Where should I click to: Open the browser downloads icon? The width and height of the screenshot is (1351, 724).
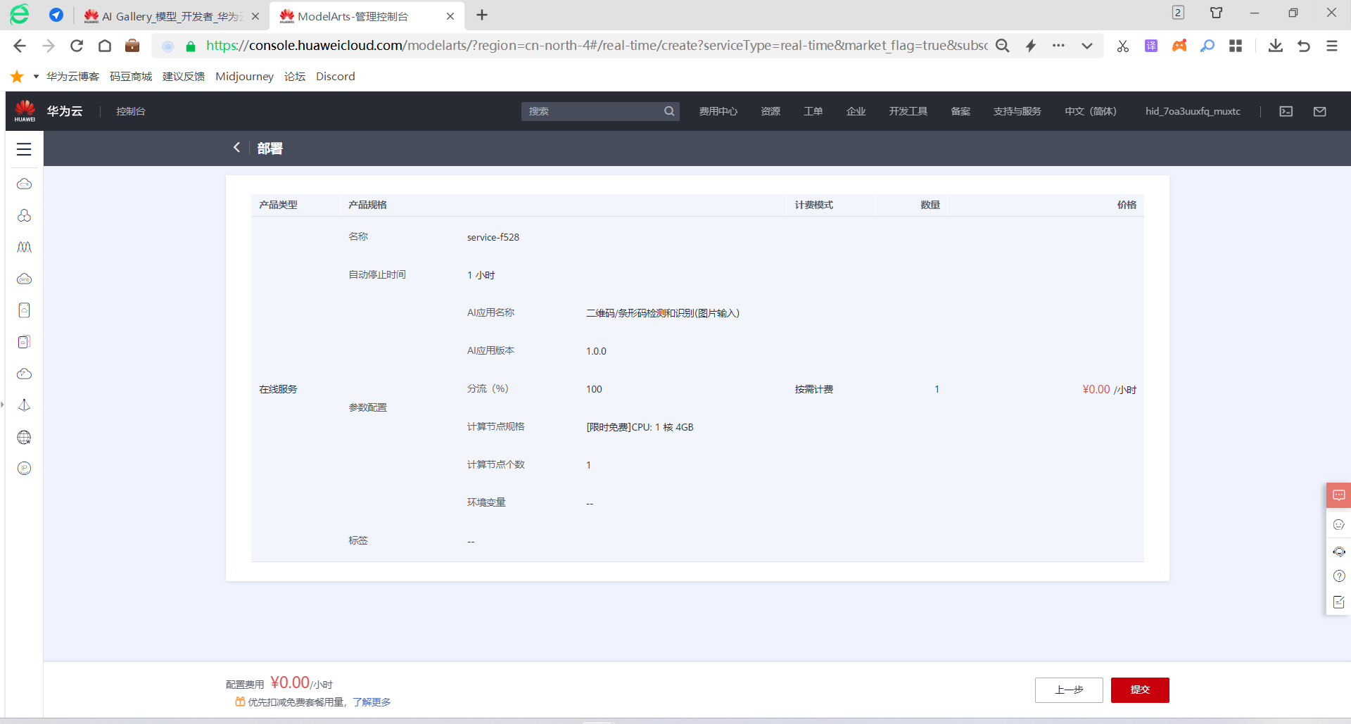pos(1275,46)
